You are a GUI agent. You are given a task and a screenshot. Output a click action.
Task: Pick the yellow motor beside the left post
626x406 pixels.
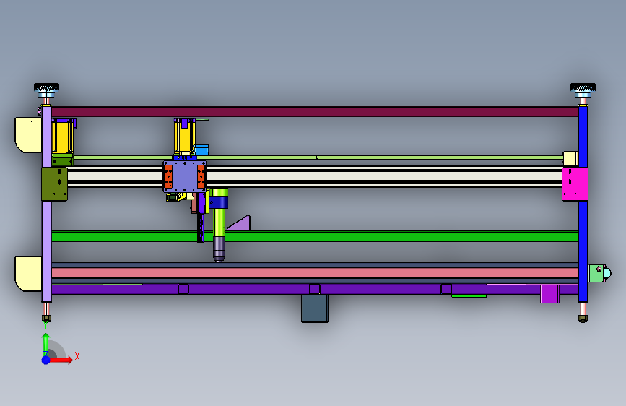point(63,136)
